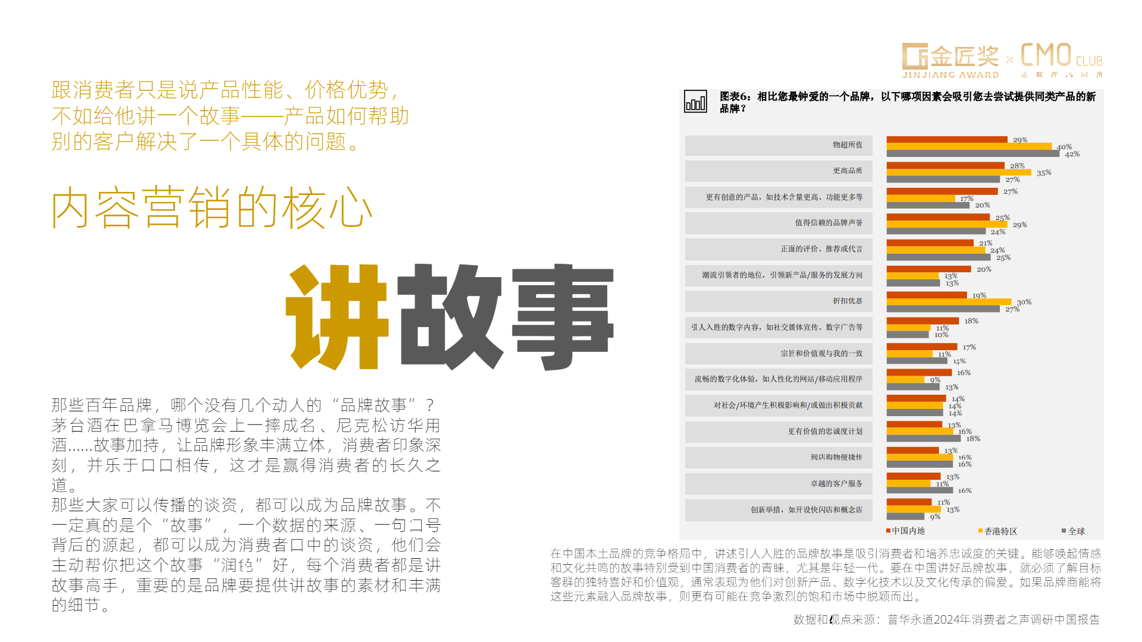Click the bar chart icon beside 图表6 title

695,102
